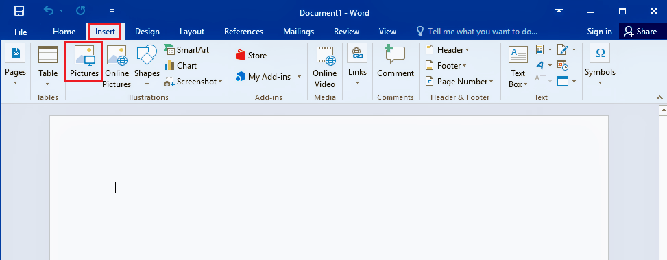Expand the Signature Line dropdown arrow

click(574, 50)
